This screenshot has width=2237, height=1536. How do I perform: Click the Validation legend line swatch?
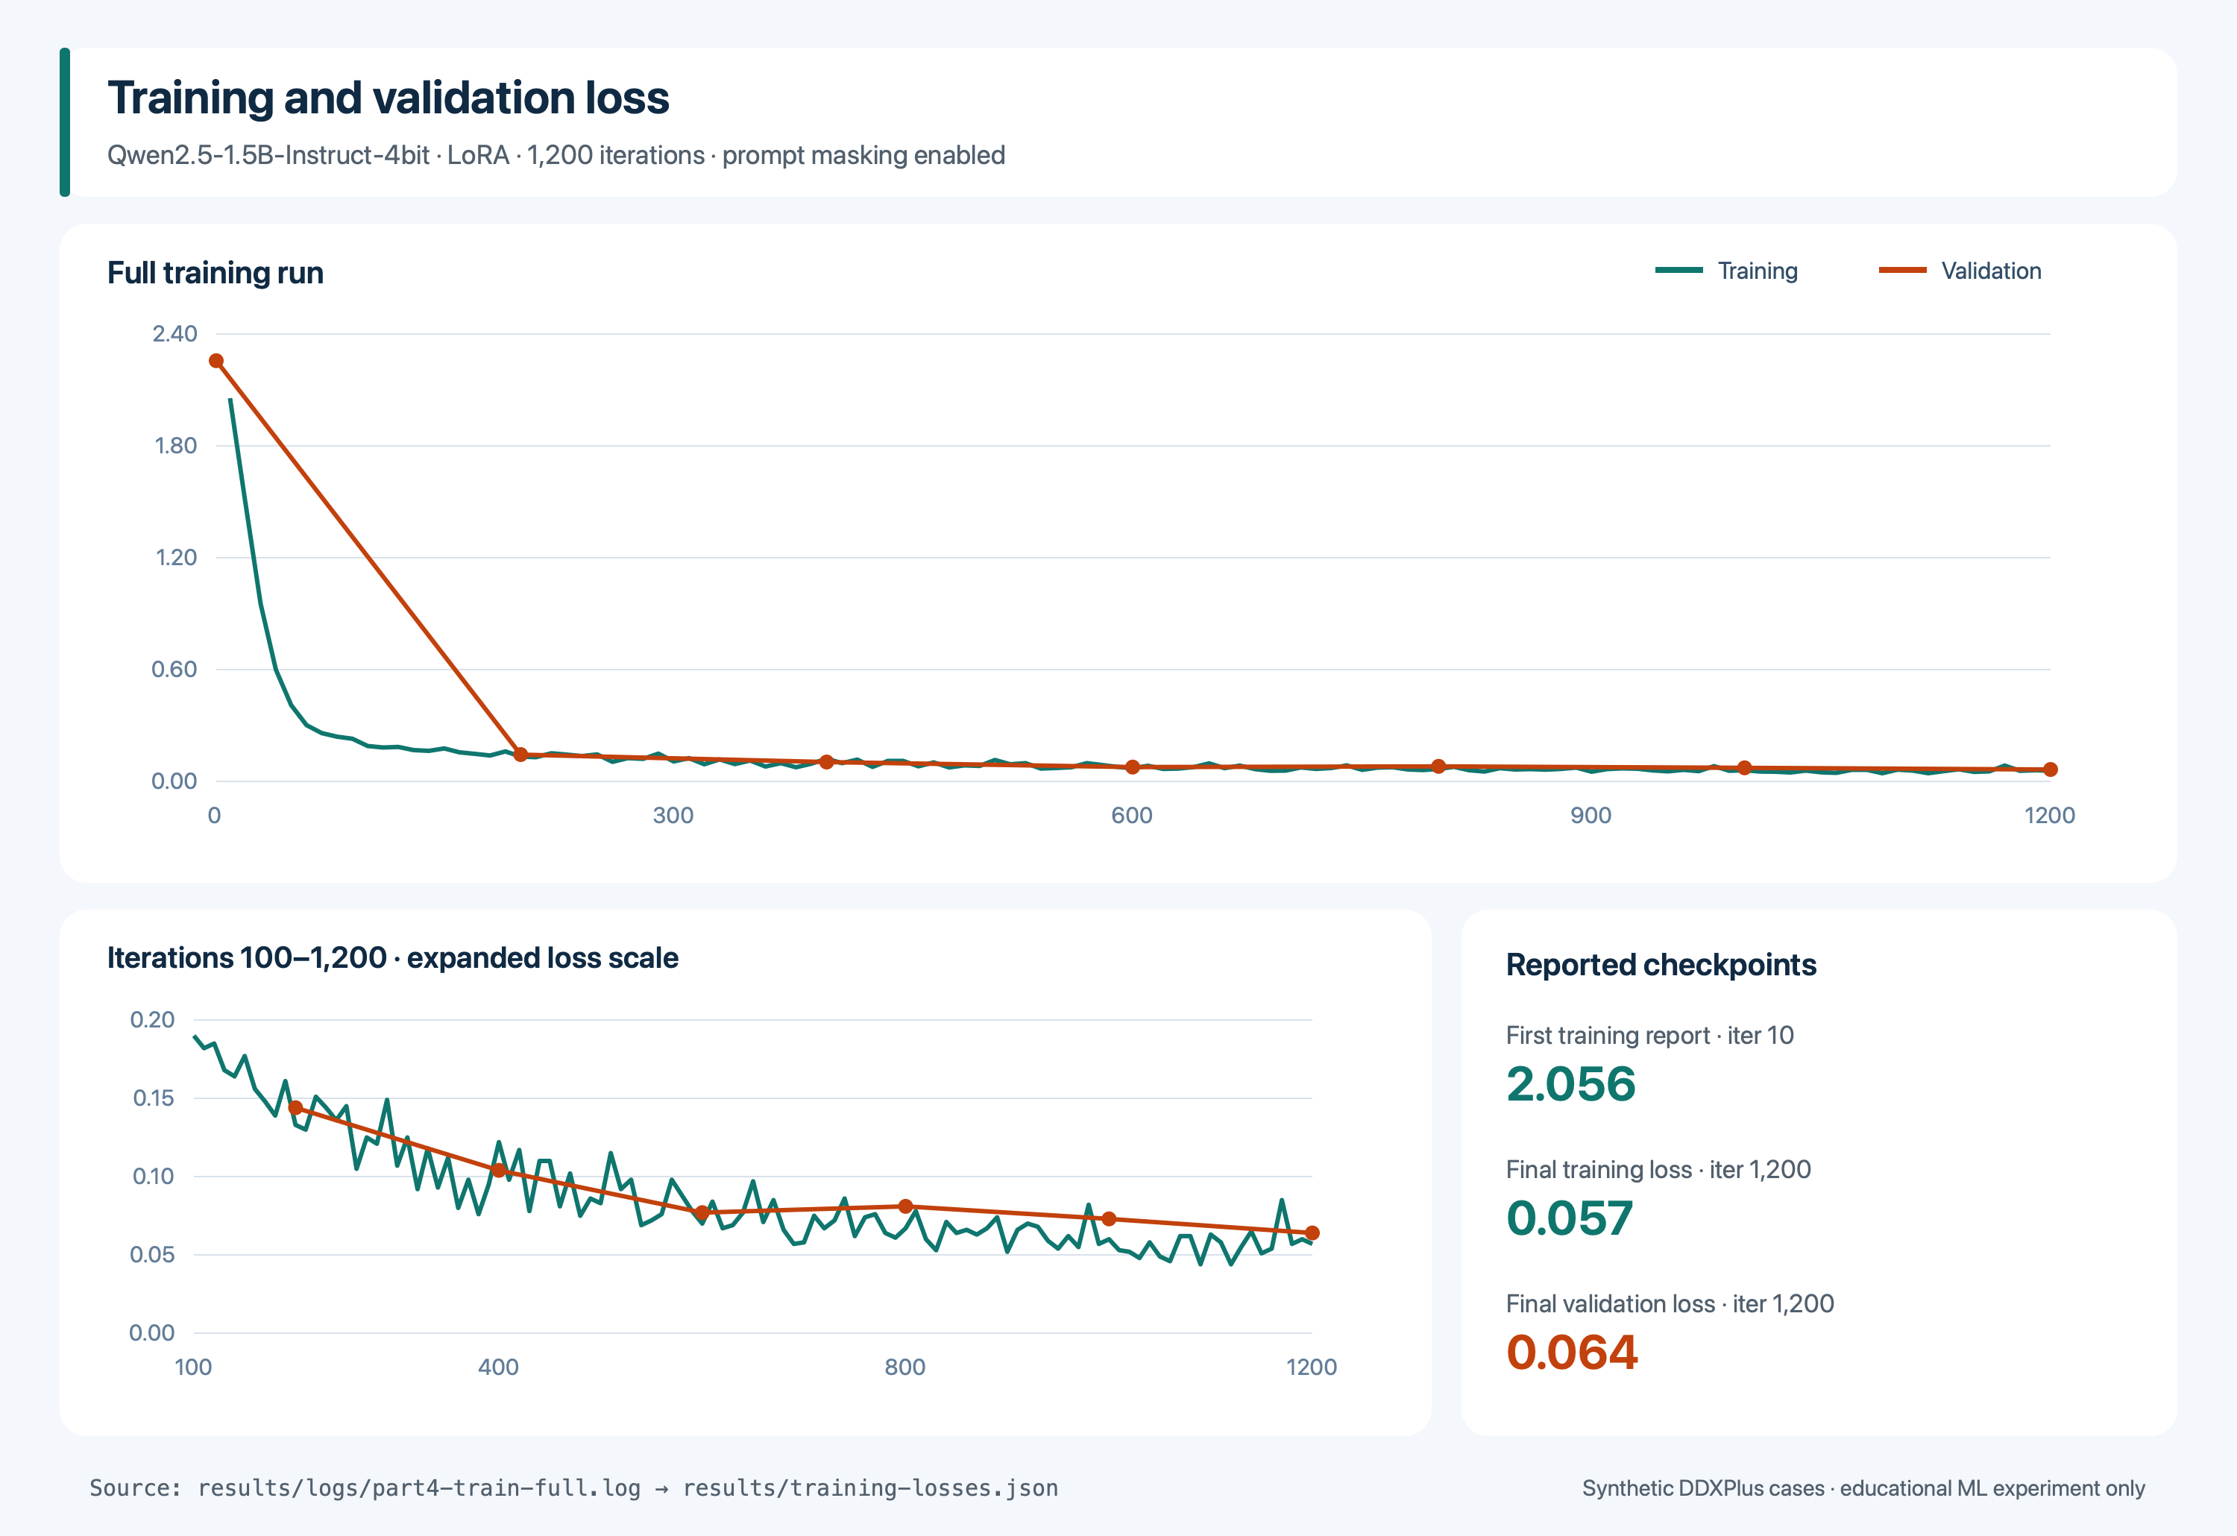point(1902,271)
